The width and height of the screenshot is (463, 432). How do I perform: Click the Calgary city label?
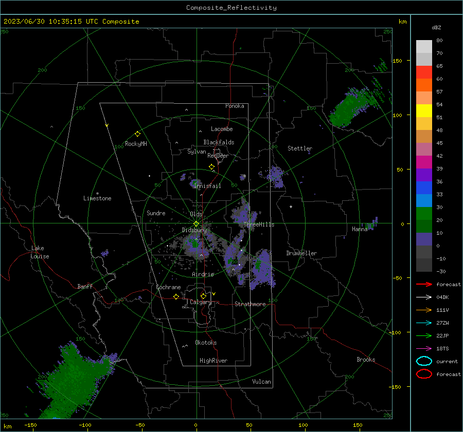(201, 302)
